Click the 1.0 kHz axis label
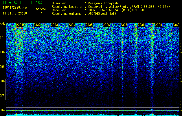Screen dimensions: 182x116 [x=3, y=52]
